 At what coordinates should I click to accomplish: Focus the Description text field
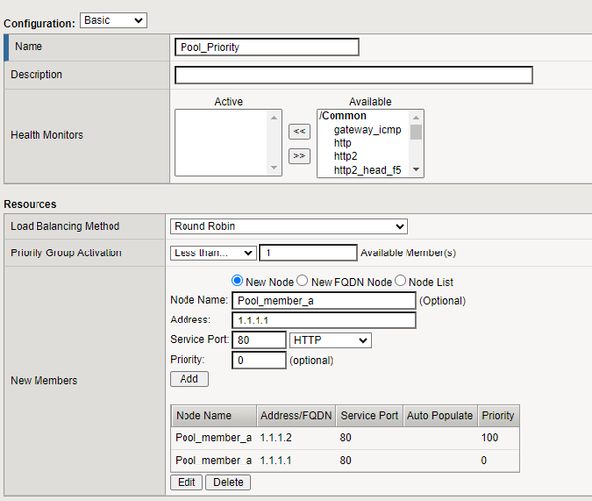[353, 75]
